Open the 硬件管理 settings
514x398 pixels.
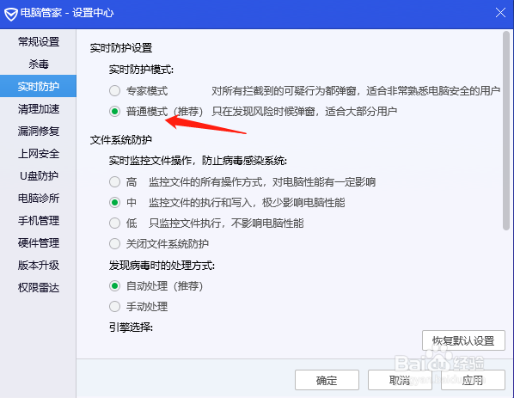tap(39, 242)
